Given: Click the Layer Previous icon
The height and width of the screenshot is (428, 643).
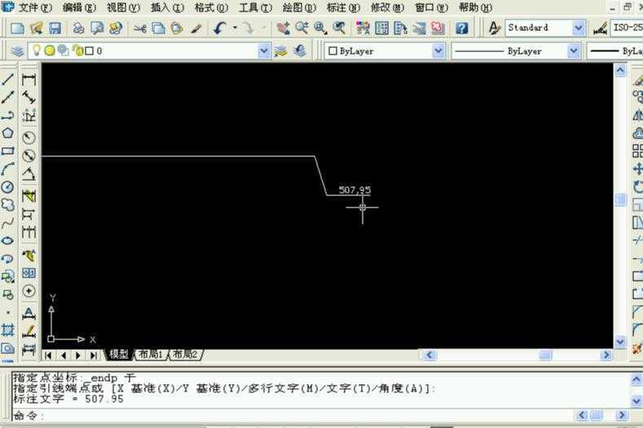Looking at the screenshot, I should [x=301, y=50].
